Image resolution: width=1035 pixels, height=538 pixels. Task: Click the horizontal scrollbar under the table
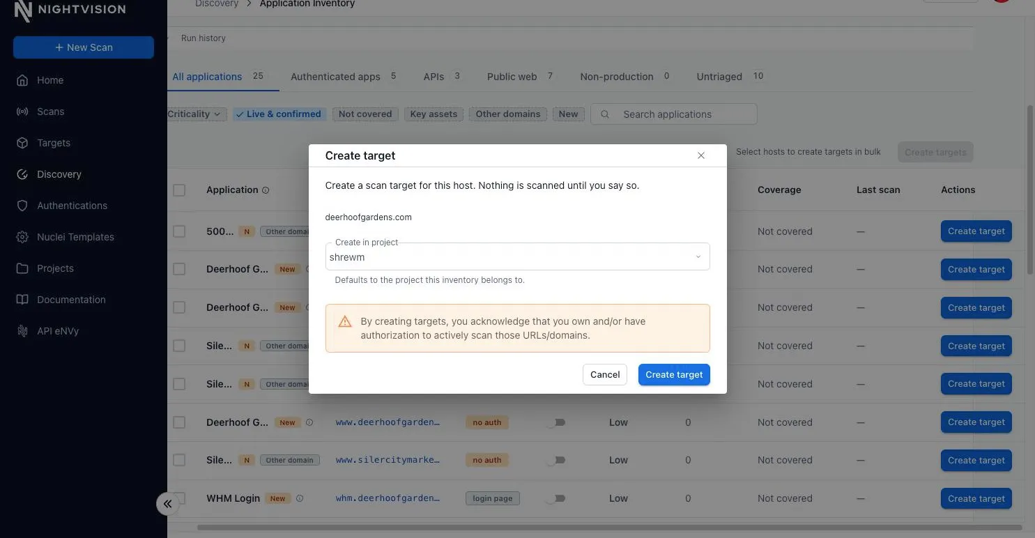(609, 528)
